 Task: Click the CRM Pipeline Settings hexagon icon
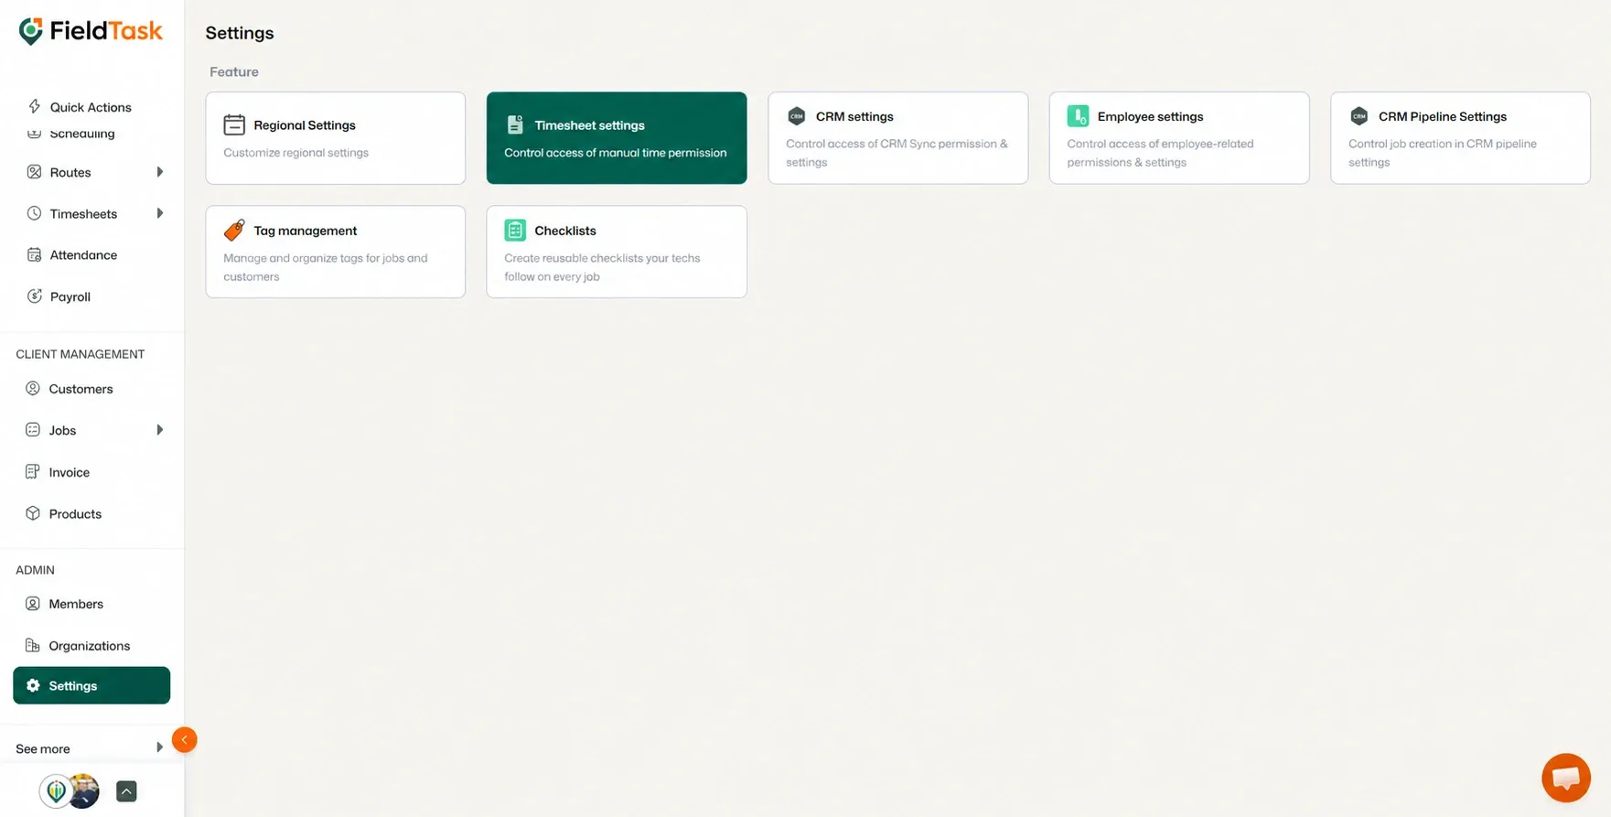click(1359, 116)
